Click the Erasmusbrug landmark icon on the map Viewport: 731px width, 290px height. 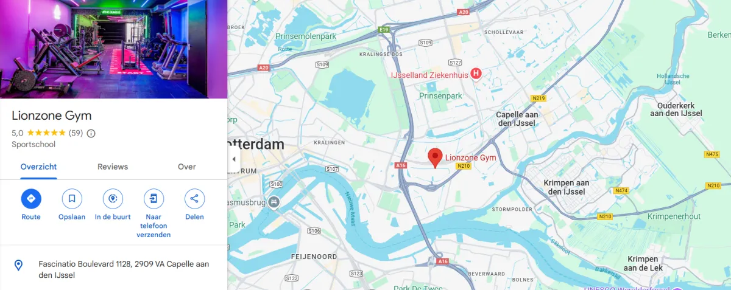(274, 202)
